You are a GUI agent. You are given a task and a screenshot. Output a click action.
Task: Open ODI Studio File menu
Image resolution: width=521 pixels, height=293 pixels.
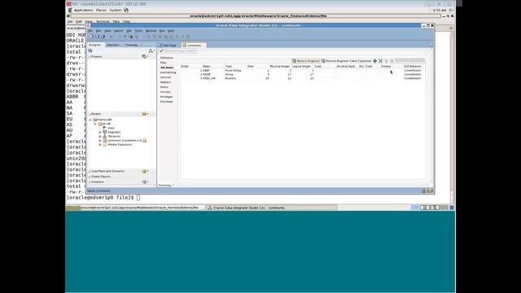pyautogui.click(x=90, y=31)
